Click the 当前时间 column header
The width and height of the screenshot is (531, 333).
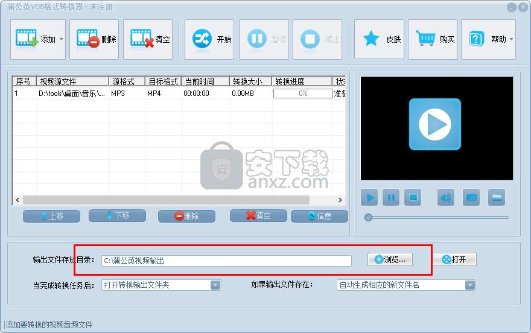pos(206,81)
